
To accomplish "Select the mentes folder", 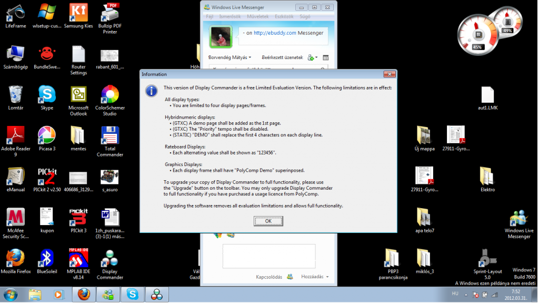I will (x=78, y=139).
